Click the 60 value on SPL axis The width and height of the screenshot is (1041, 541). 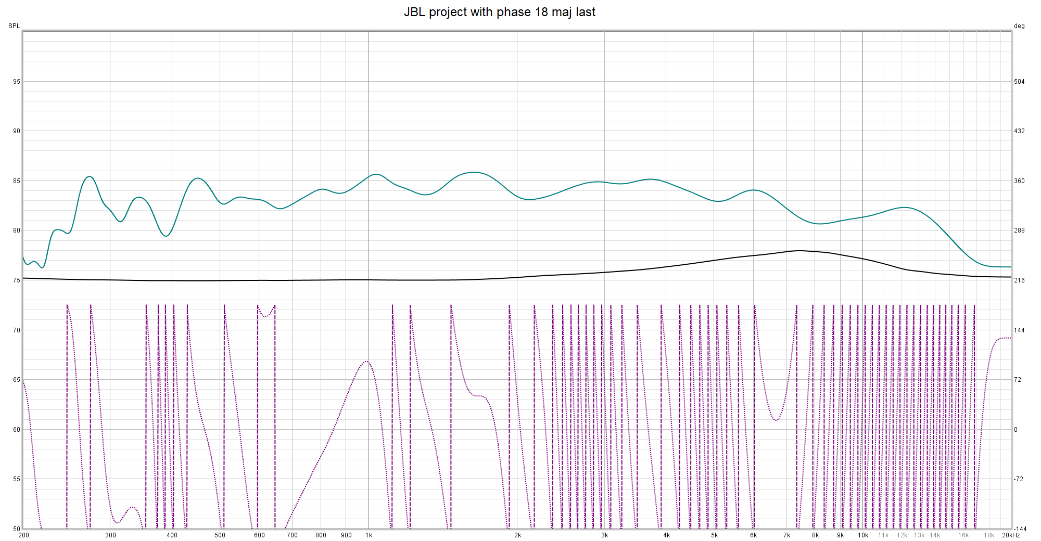coord(17,430)
